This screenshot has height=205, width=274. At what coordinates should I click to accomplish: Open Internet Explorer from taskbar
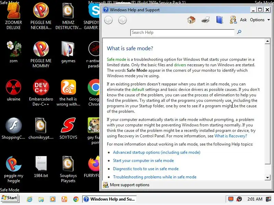[29, 199]
